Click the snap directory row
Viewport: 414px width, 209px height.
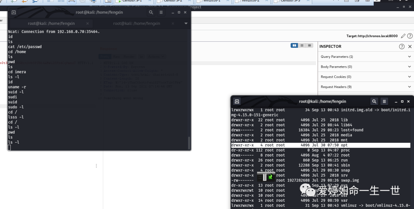click(291, 170)
